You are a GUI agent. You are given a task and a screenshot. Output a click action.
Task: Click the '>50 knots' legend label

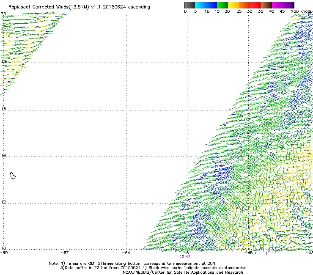[301, 11]
